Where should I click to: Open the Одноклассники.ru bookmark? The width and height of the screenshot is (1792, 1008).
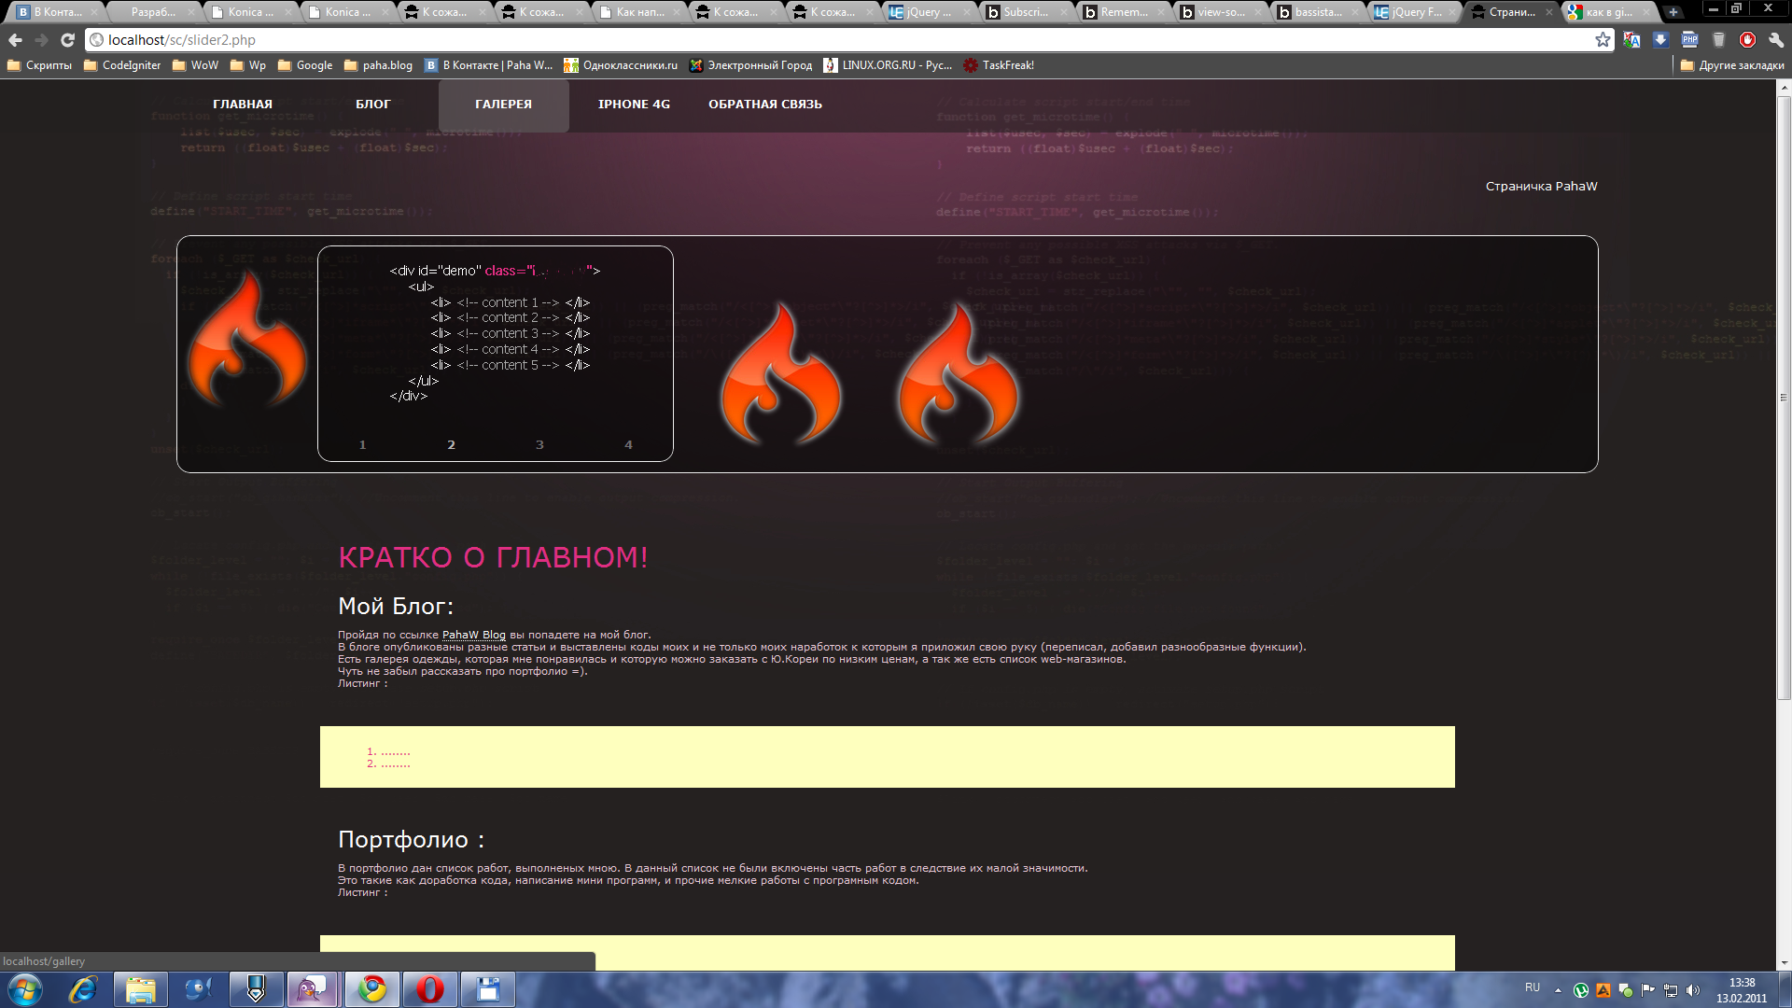click(x=621, y=65)
